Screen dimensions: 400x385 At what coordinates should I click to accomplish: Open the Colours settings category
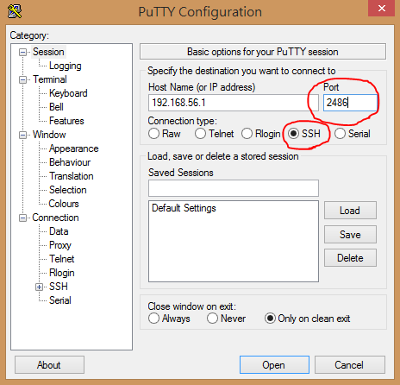click(64, 204)
